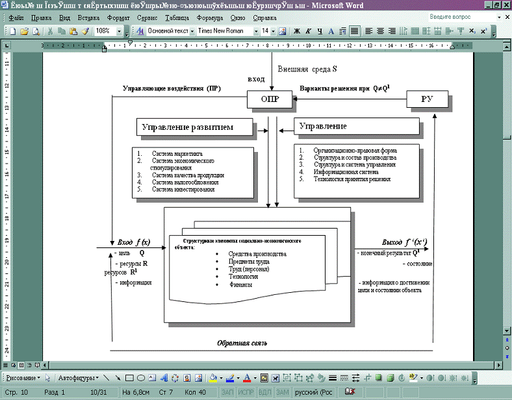Open the Автофигуры shapes menu
The height and width of the screenshot is (400, 512).
click(x=79, y=378)
